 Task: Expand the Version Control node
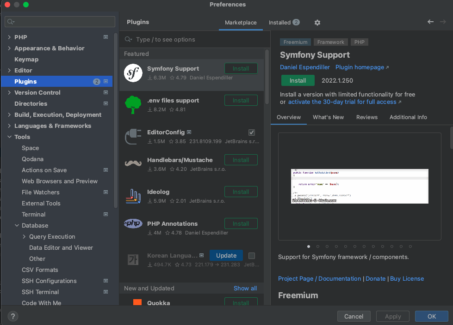tap(9, 92)
